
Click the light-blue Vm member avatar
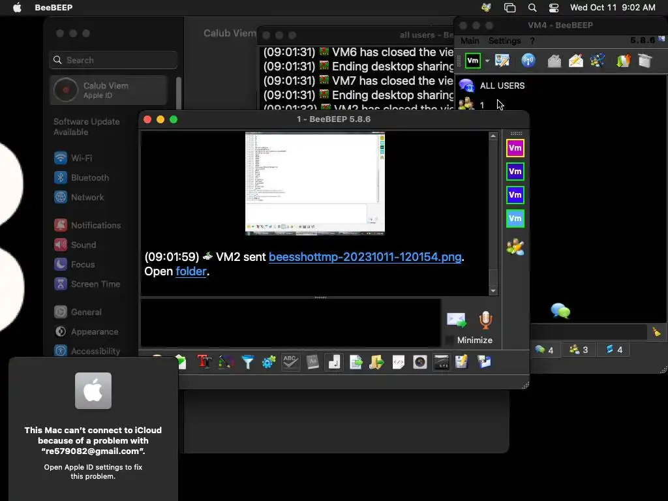click(515, 219)
